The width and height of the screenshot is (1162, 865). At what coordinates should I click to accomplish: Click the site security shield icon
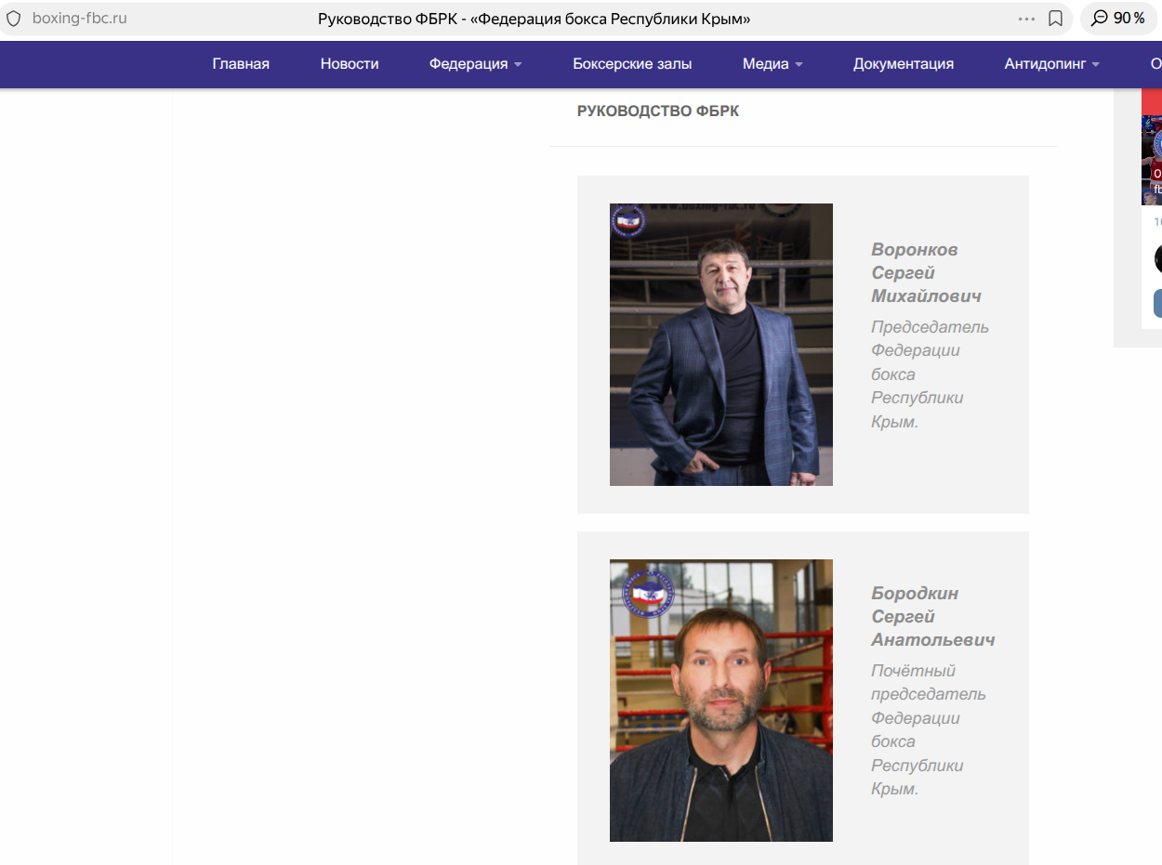pos(14,19)
